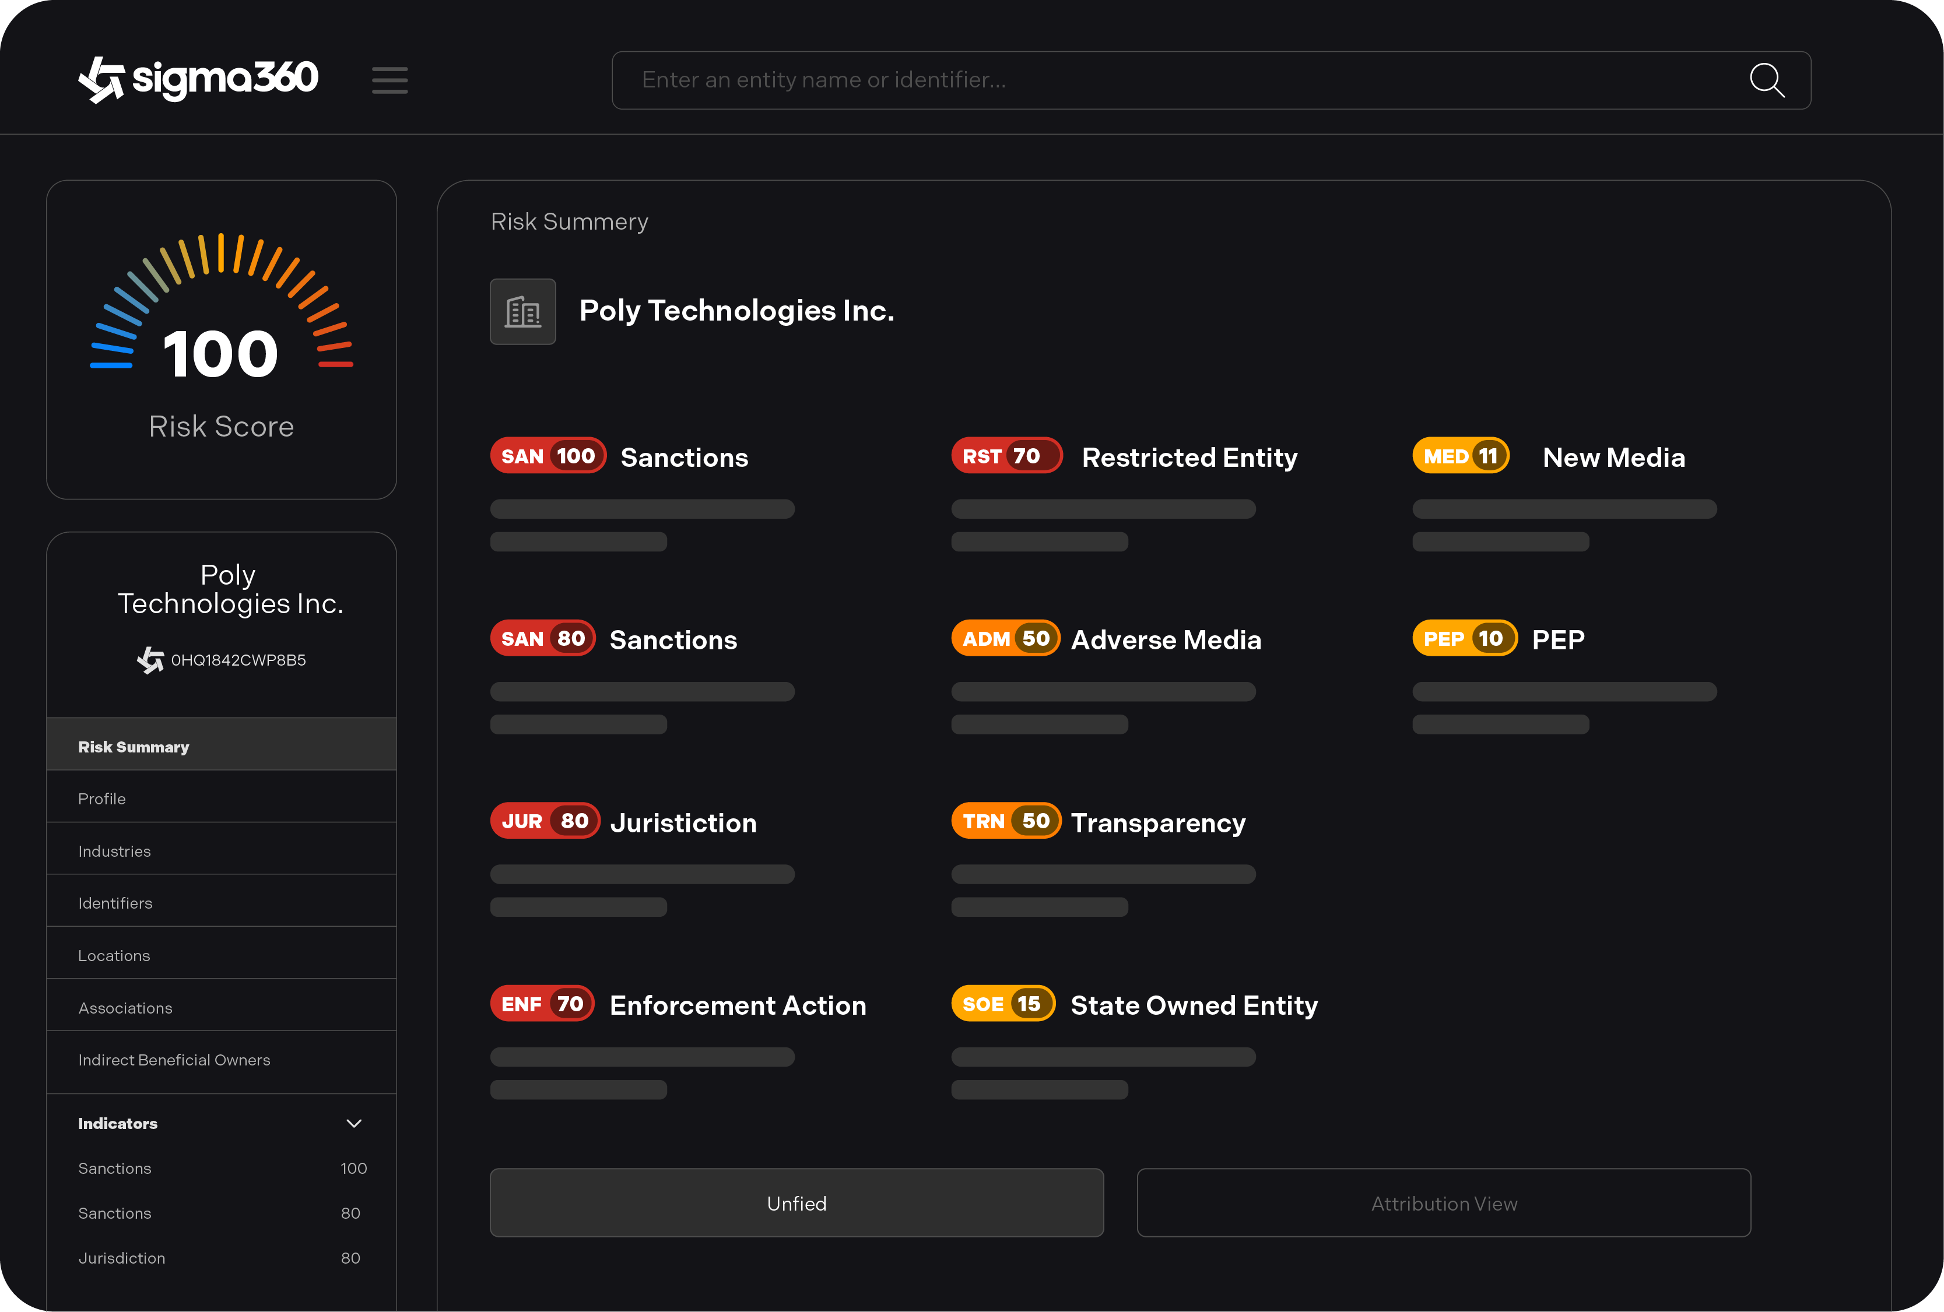Click the search magnifier icon

[1767, 80]
